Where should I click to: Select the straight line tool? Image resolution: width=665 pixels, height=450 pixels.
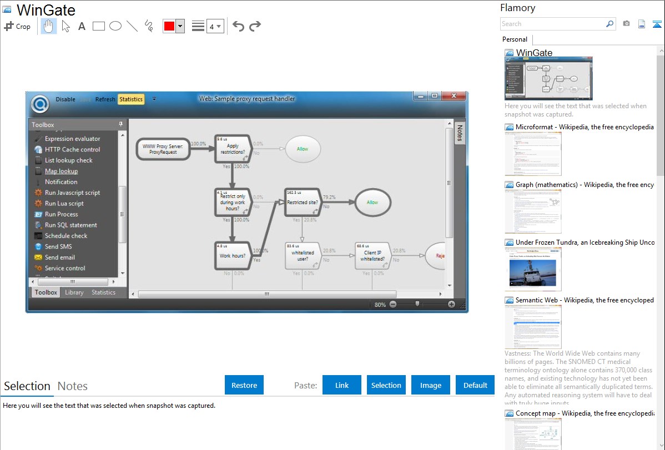tap(132, 26)
